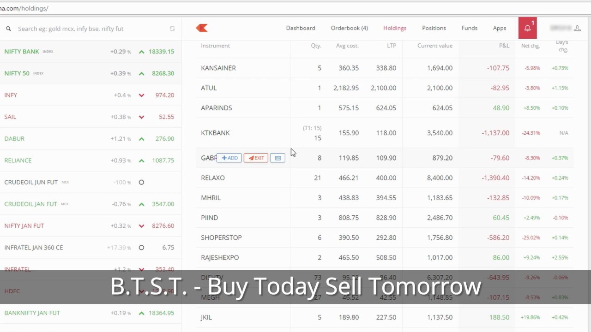Sort by Net chg. column header
The image size is (591, 332).
(531, 46)
